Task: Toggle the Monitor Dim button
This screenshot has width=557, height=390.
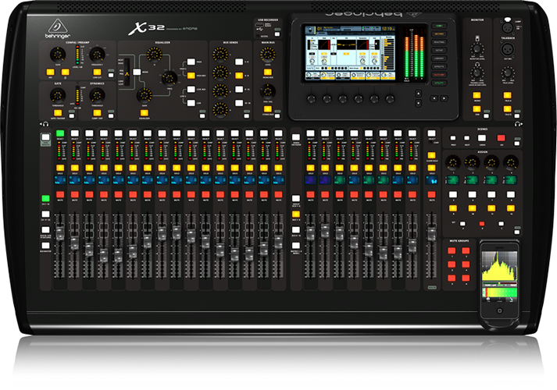Action: pyautogui.click(x=477, y=109)
